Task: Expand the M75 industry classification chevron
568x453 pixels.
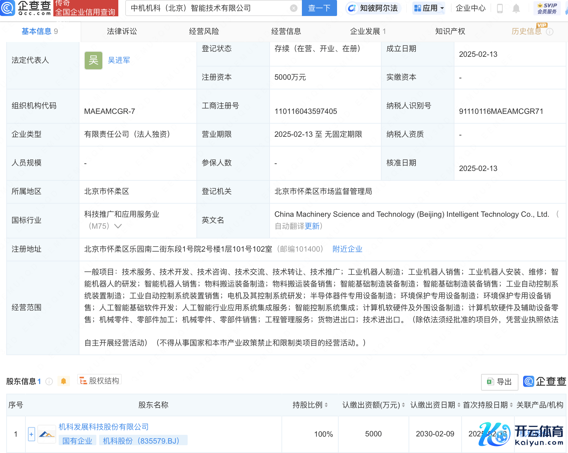Action: click(118, 226)
